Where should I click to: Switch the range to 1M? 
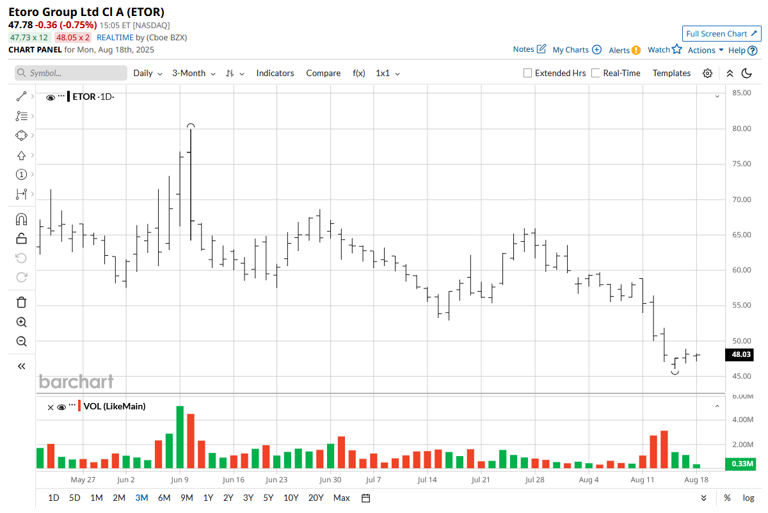point(97,498)
